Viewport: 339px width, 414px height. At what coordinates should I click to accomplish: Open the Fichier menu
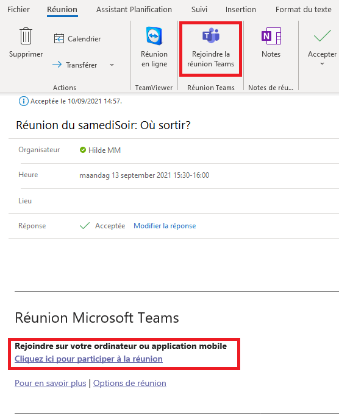tap(18, 10)
